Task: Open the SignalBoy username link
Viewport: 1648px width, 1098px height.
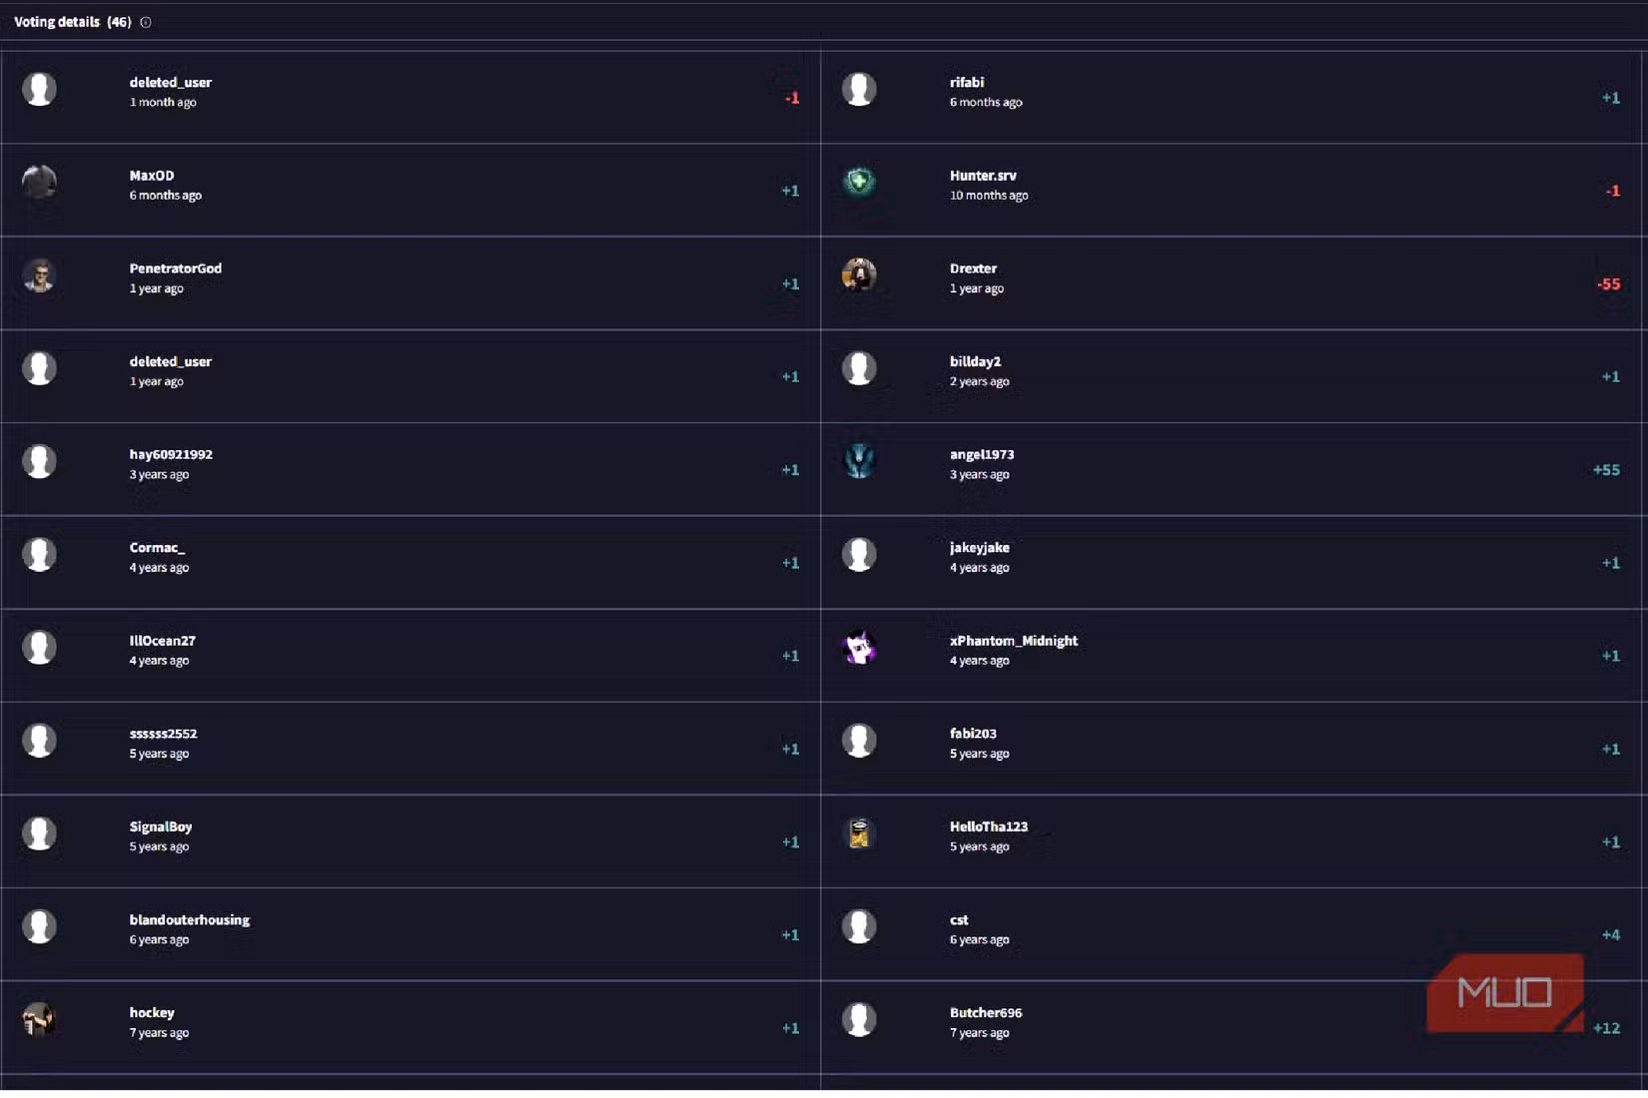Action: point(161,827)
